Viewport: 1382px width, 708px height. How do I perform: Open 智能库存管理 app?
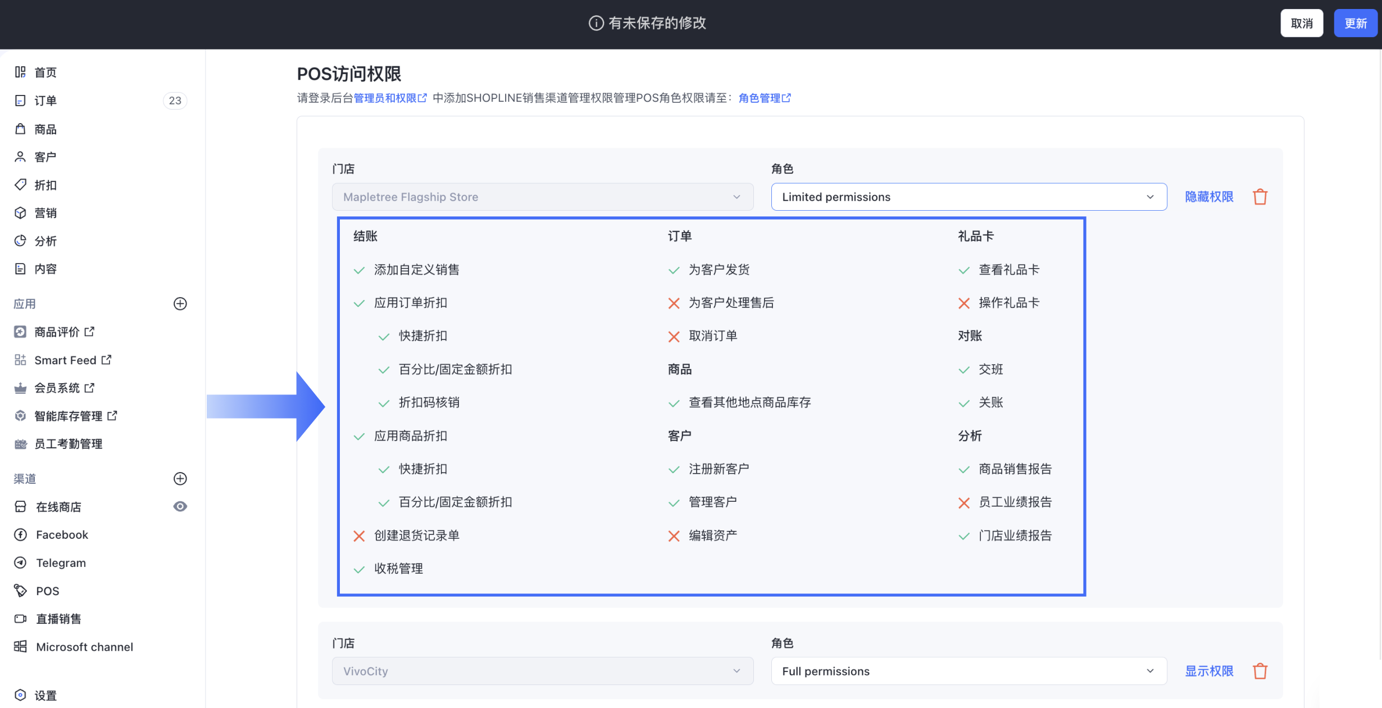click(x=68, y=416)
